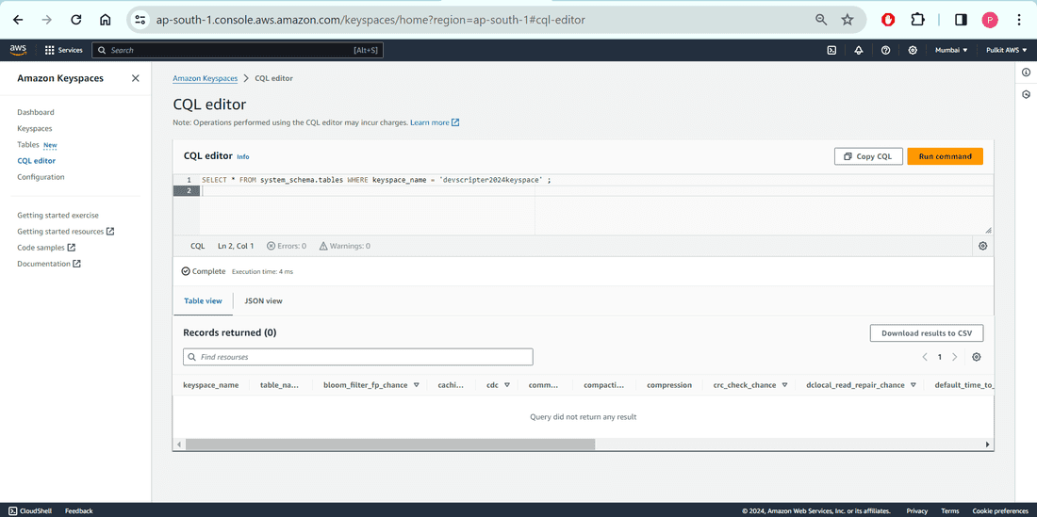Open Code samples external link
This screenshot has width=1037, height=517.
click(x=46, y=248)
